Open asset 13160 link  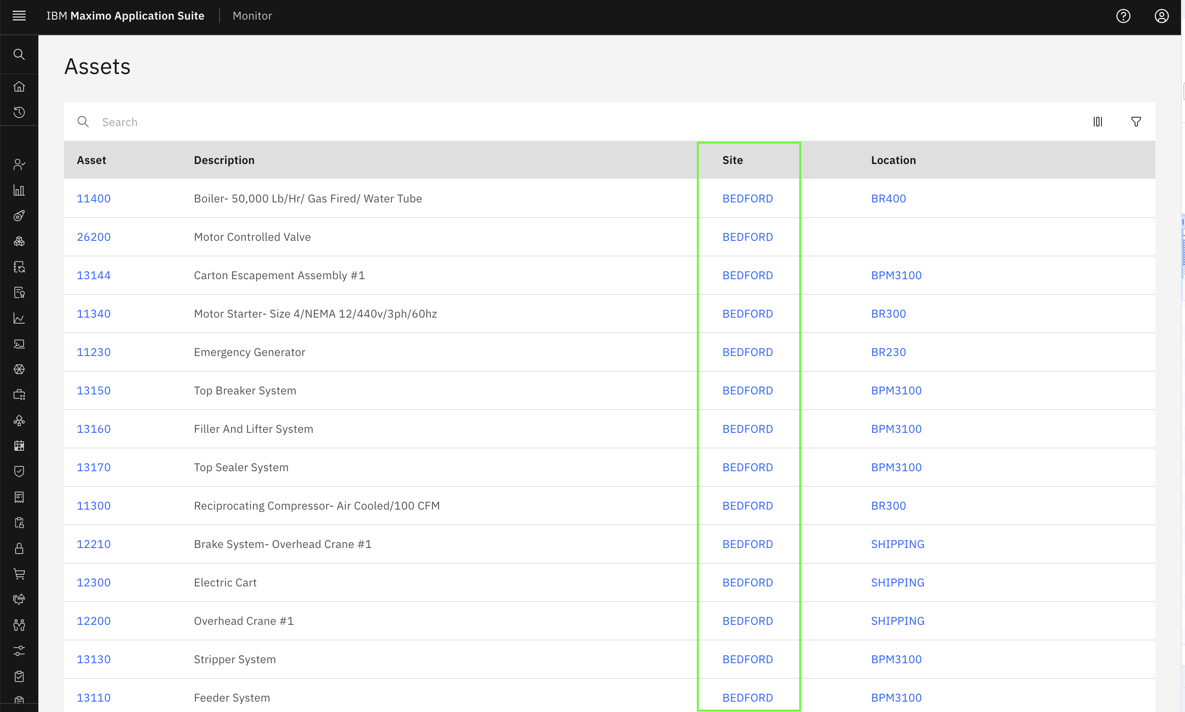tap(94, 429)
